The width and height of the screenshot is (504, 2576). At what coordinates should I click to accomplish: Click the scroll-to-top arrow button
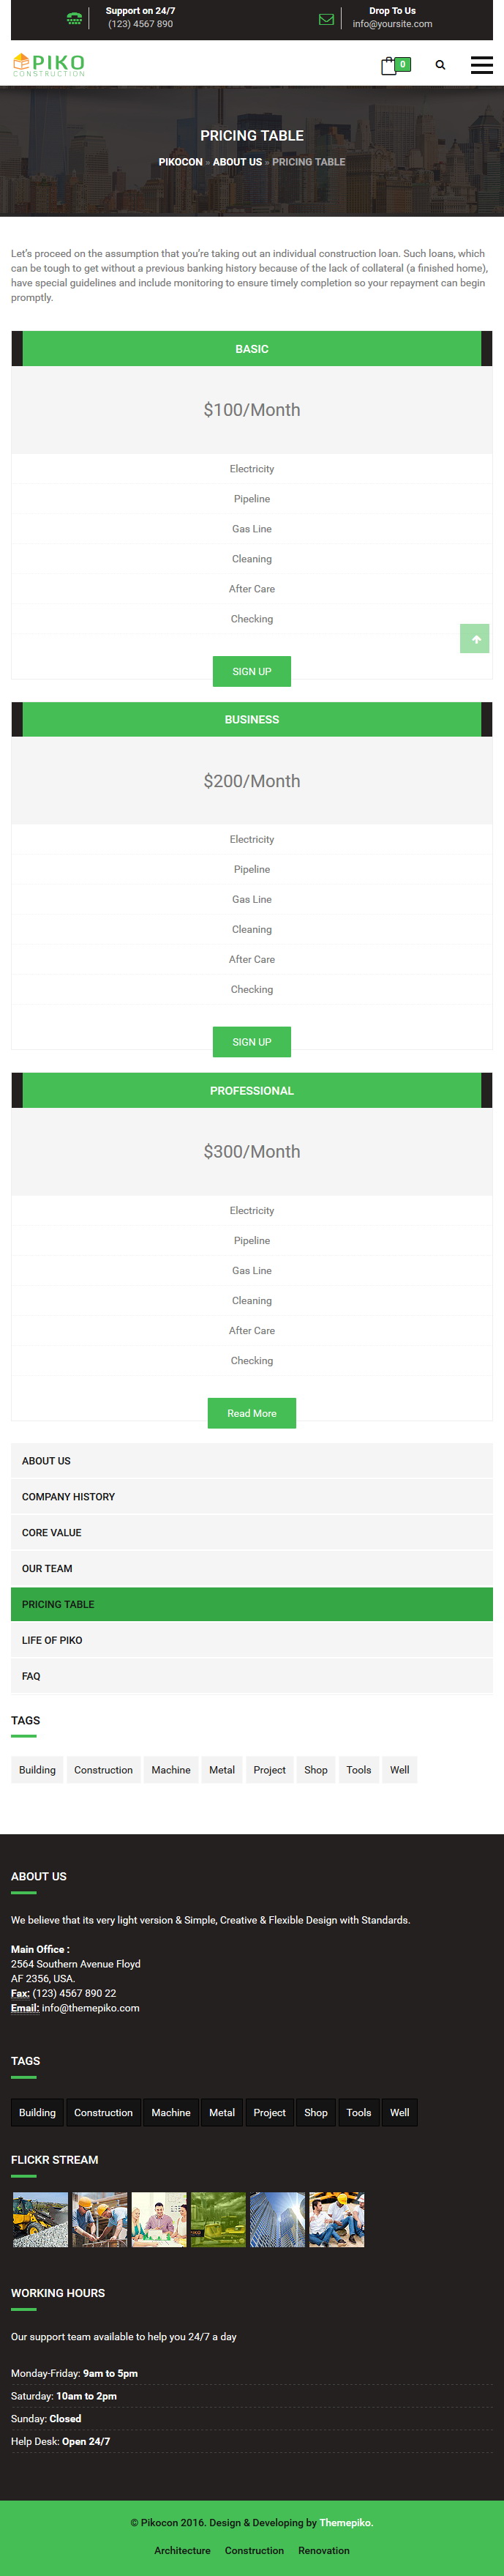(x=475, y=639)
